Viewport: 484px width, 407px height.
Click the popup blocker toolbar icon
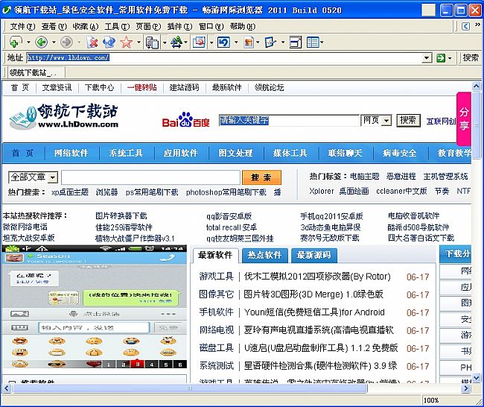tap(200, 42)
